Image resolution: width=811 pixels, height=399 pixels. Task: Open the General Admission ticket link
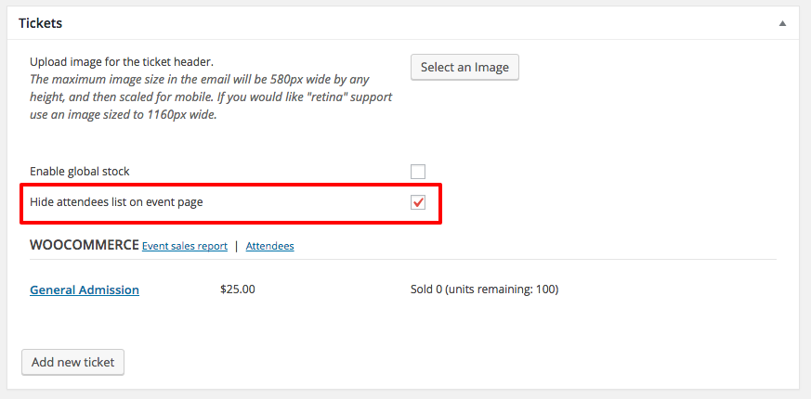(85, 290)
